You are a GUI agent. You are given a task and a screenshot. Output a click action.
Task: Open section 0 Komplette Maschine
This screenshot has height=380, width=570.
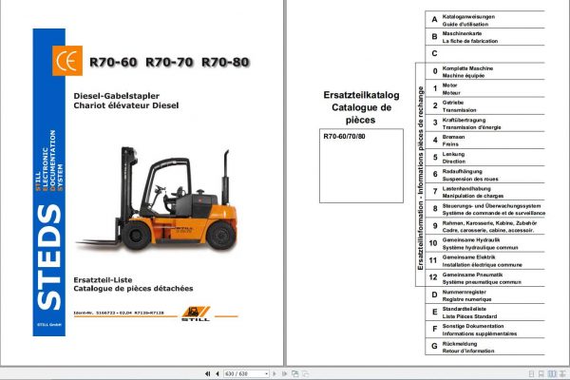[484, 71]
